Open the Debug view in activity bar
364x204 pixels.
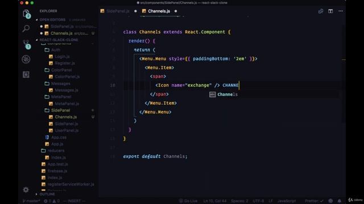[26, 59]
